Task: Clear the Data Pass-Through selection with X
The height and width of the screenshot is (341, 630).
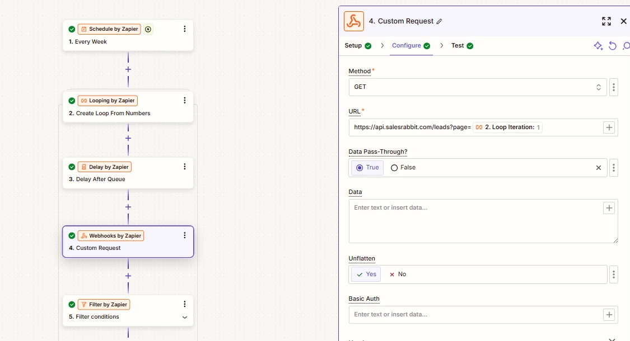Action: coord(598,168)
